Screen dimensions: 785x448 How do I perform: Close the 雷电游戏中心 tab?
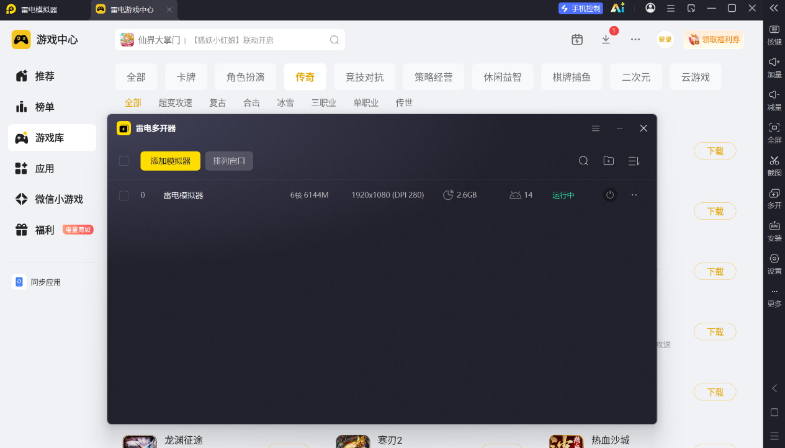[169, 9]
